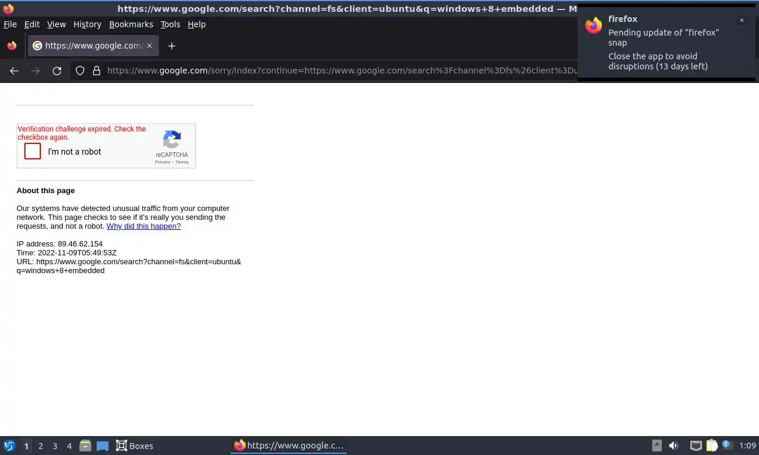Open the Bookmarks menu
759x455 pixels.
(131, 24)
